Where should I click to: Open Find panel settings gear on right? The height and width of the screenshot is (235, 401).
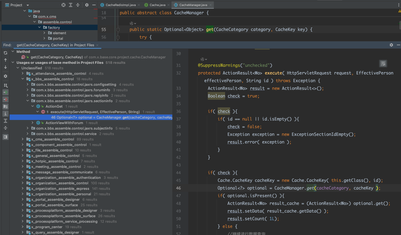point(391,45)
